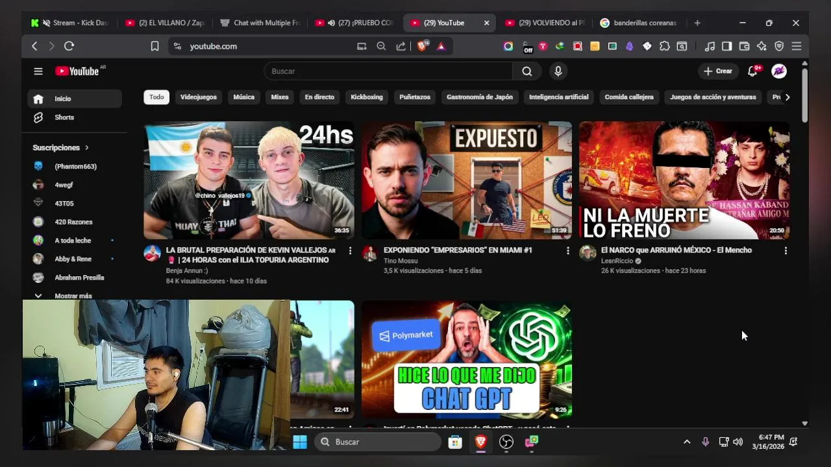Open the Crear button
Screen dimensions: 831x467
tap(717, 71)
